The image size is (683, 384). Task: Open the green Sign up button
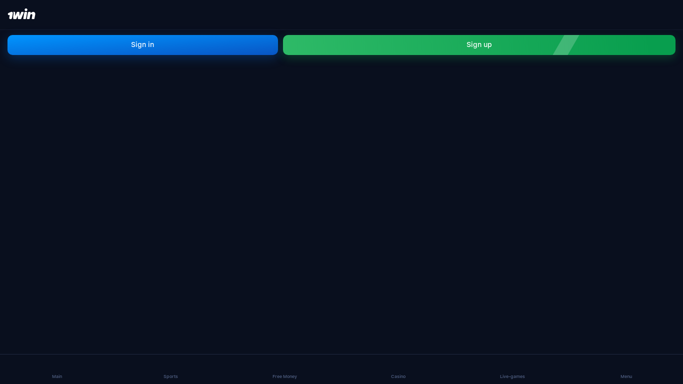479,45
